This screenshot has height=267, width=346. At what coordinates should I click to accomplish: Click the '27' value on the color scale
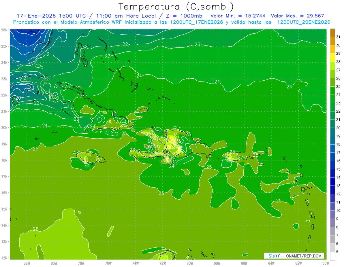tap(339, 70)
